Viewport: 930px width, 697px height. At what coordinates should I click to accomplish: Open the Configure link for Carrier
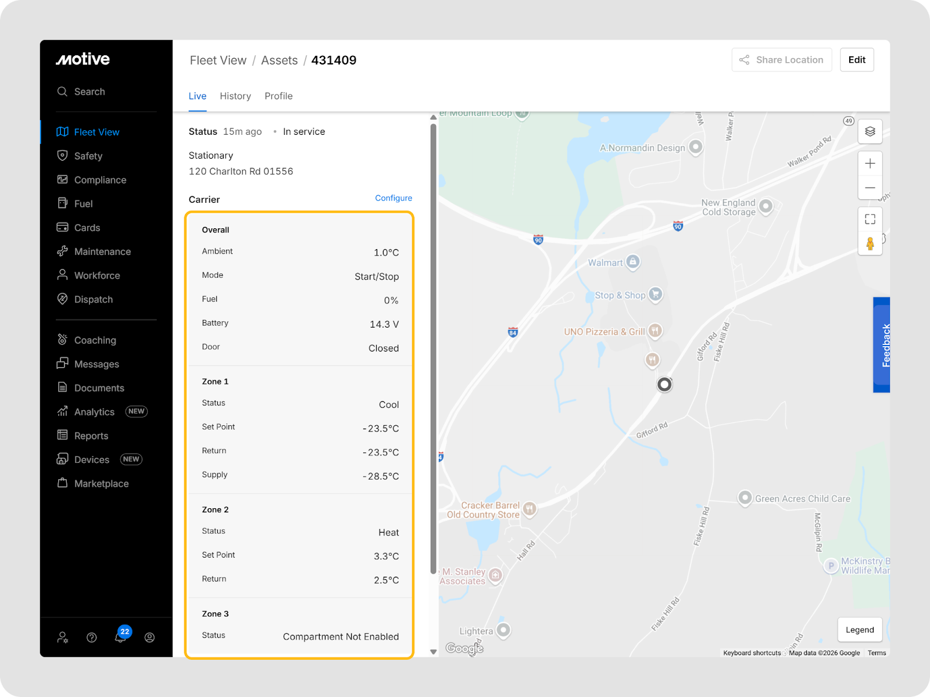pos(393,198)
